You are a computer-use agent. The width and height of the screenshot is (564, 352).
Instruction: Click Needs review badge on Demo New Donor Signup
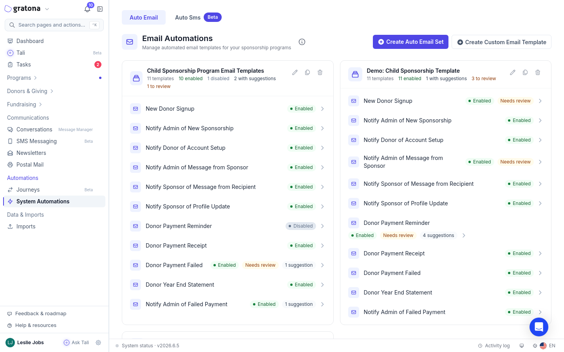click(515, 101)
